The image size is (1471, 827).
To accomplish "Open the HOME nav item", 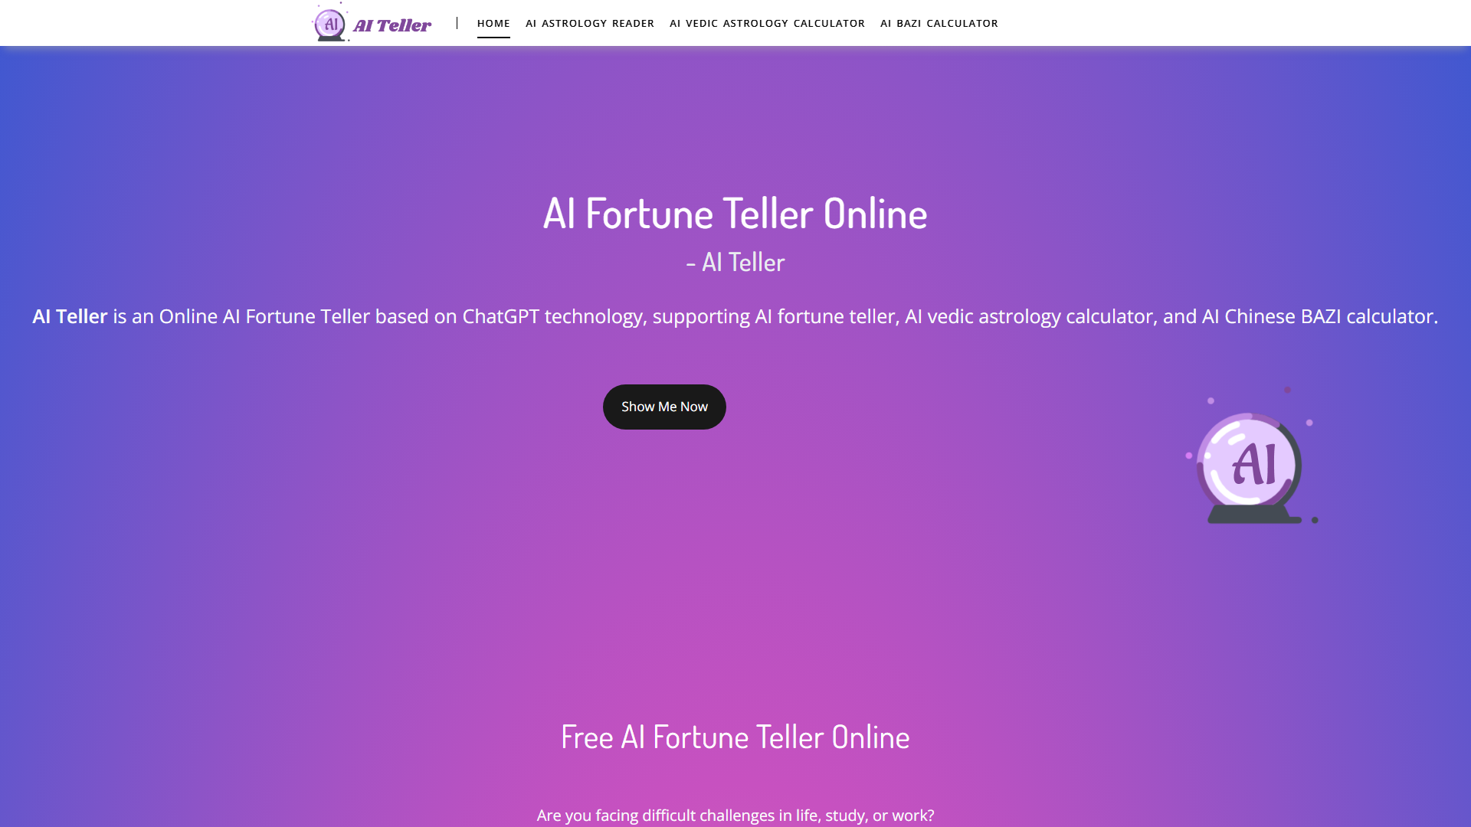I will (x=493, y=23).
